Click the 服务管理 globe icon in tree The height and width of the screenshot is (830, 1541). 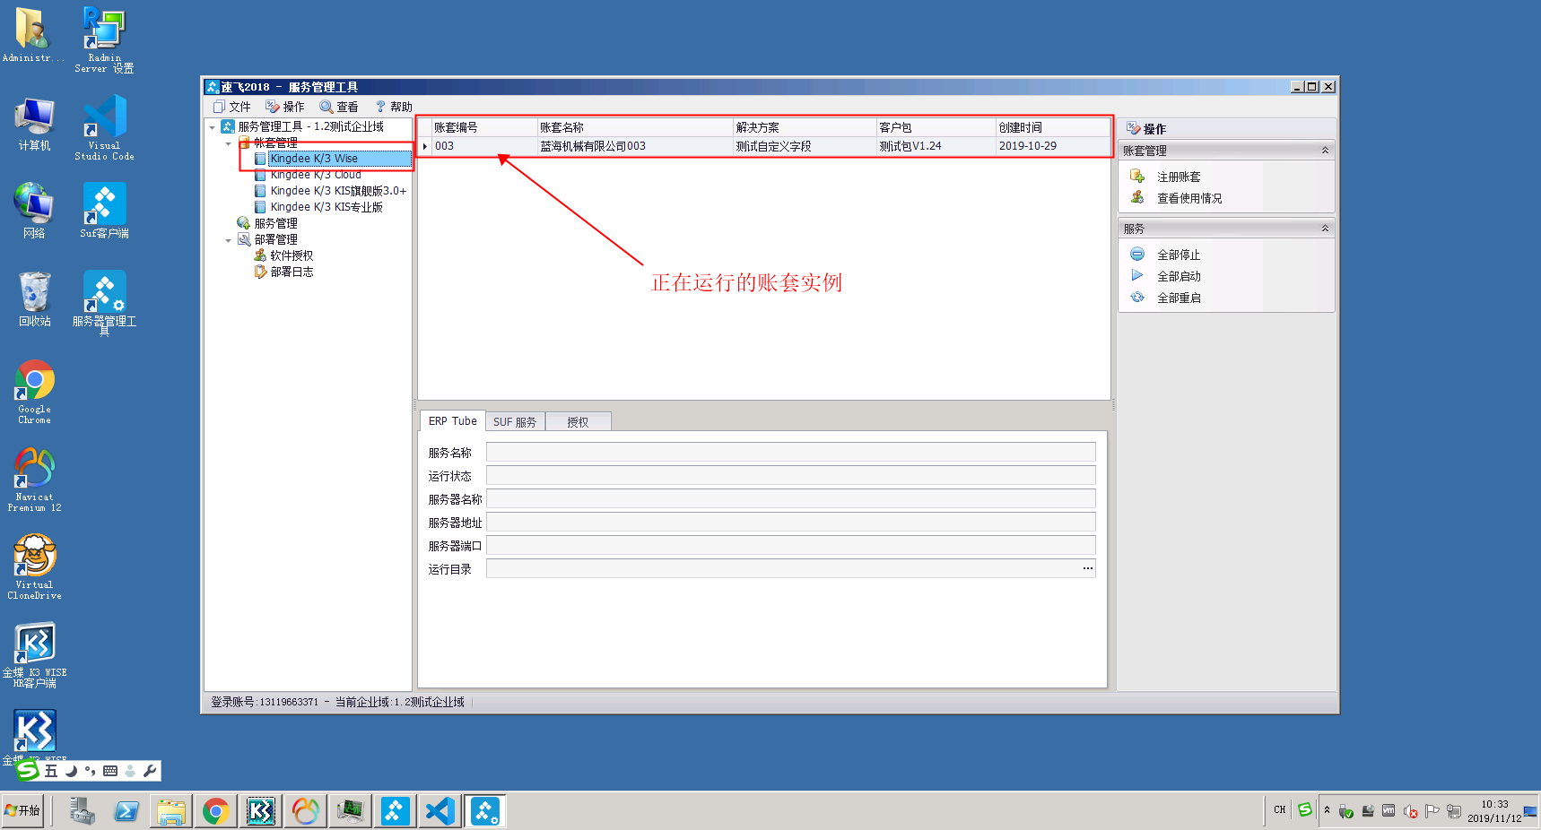(243, 223)
